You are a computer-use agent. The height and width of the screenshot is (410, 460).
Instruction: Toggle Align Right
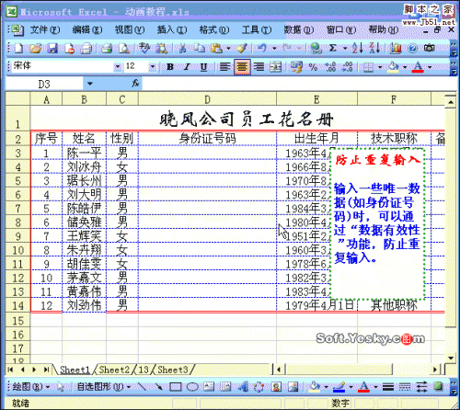tap(259, 67)
